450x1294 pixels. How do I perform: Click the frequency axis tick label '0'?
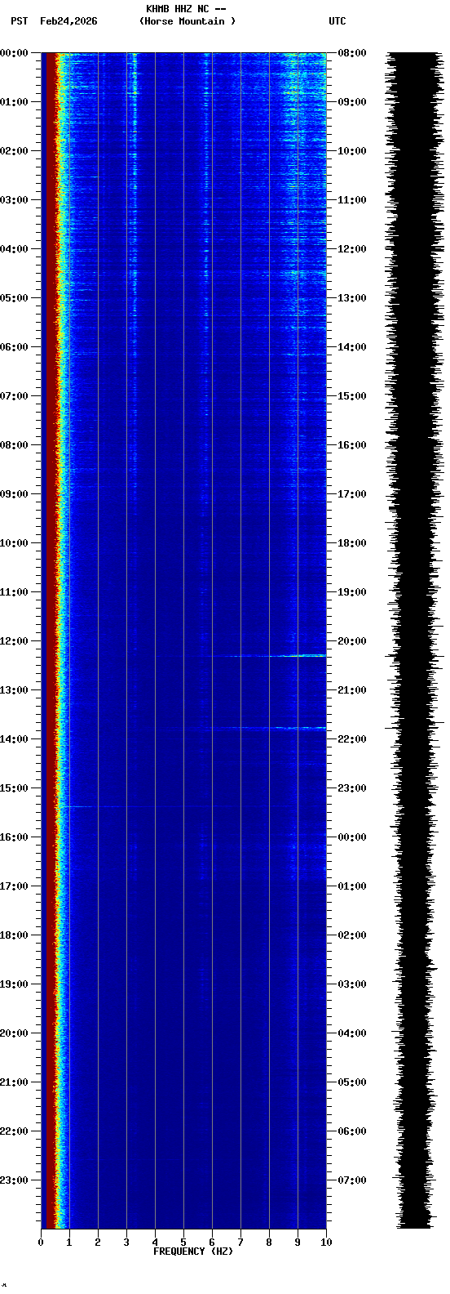click(41, 1243)
